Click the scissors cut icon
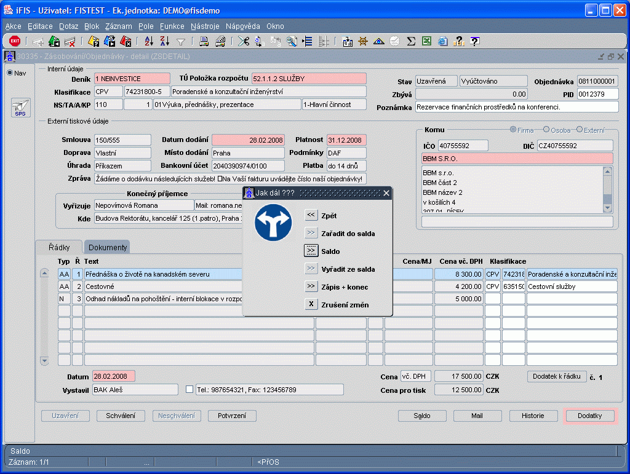 point(244,41)
